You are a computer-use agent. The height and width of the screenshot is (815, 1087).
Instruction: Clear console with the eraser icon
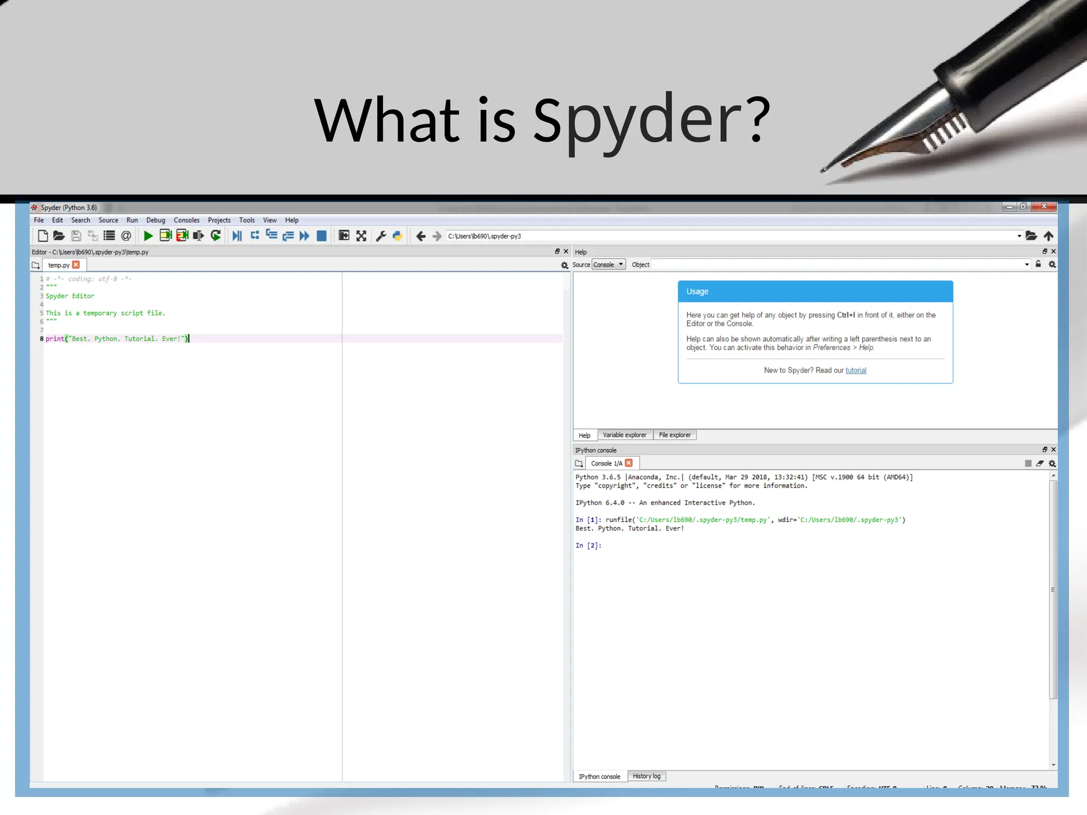[x=1040, y=463]
